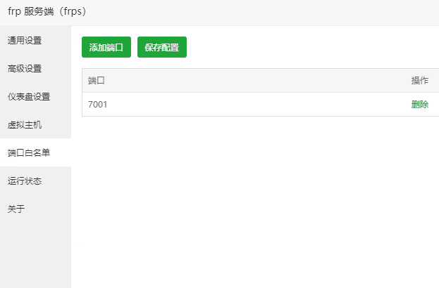Screen dimensions: 439x288
Task: Click the 端口 column header
Action: pos(97,81)
